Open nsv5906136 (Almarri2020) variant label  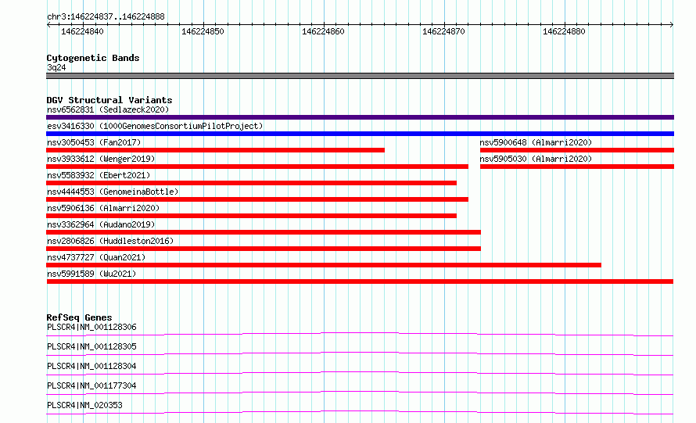tap(103, 208)
